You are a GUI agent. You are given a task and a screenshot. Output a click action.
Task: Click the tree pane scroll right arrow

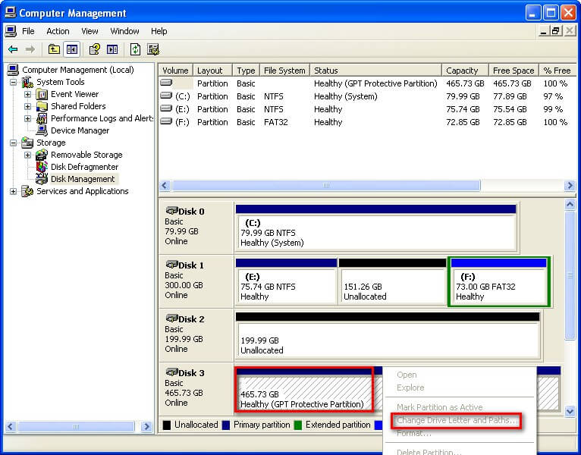146,427
